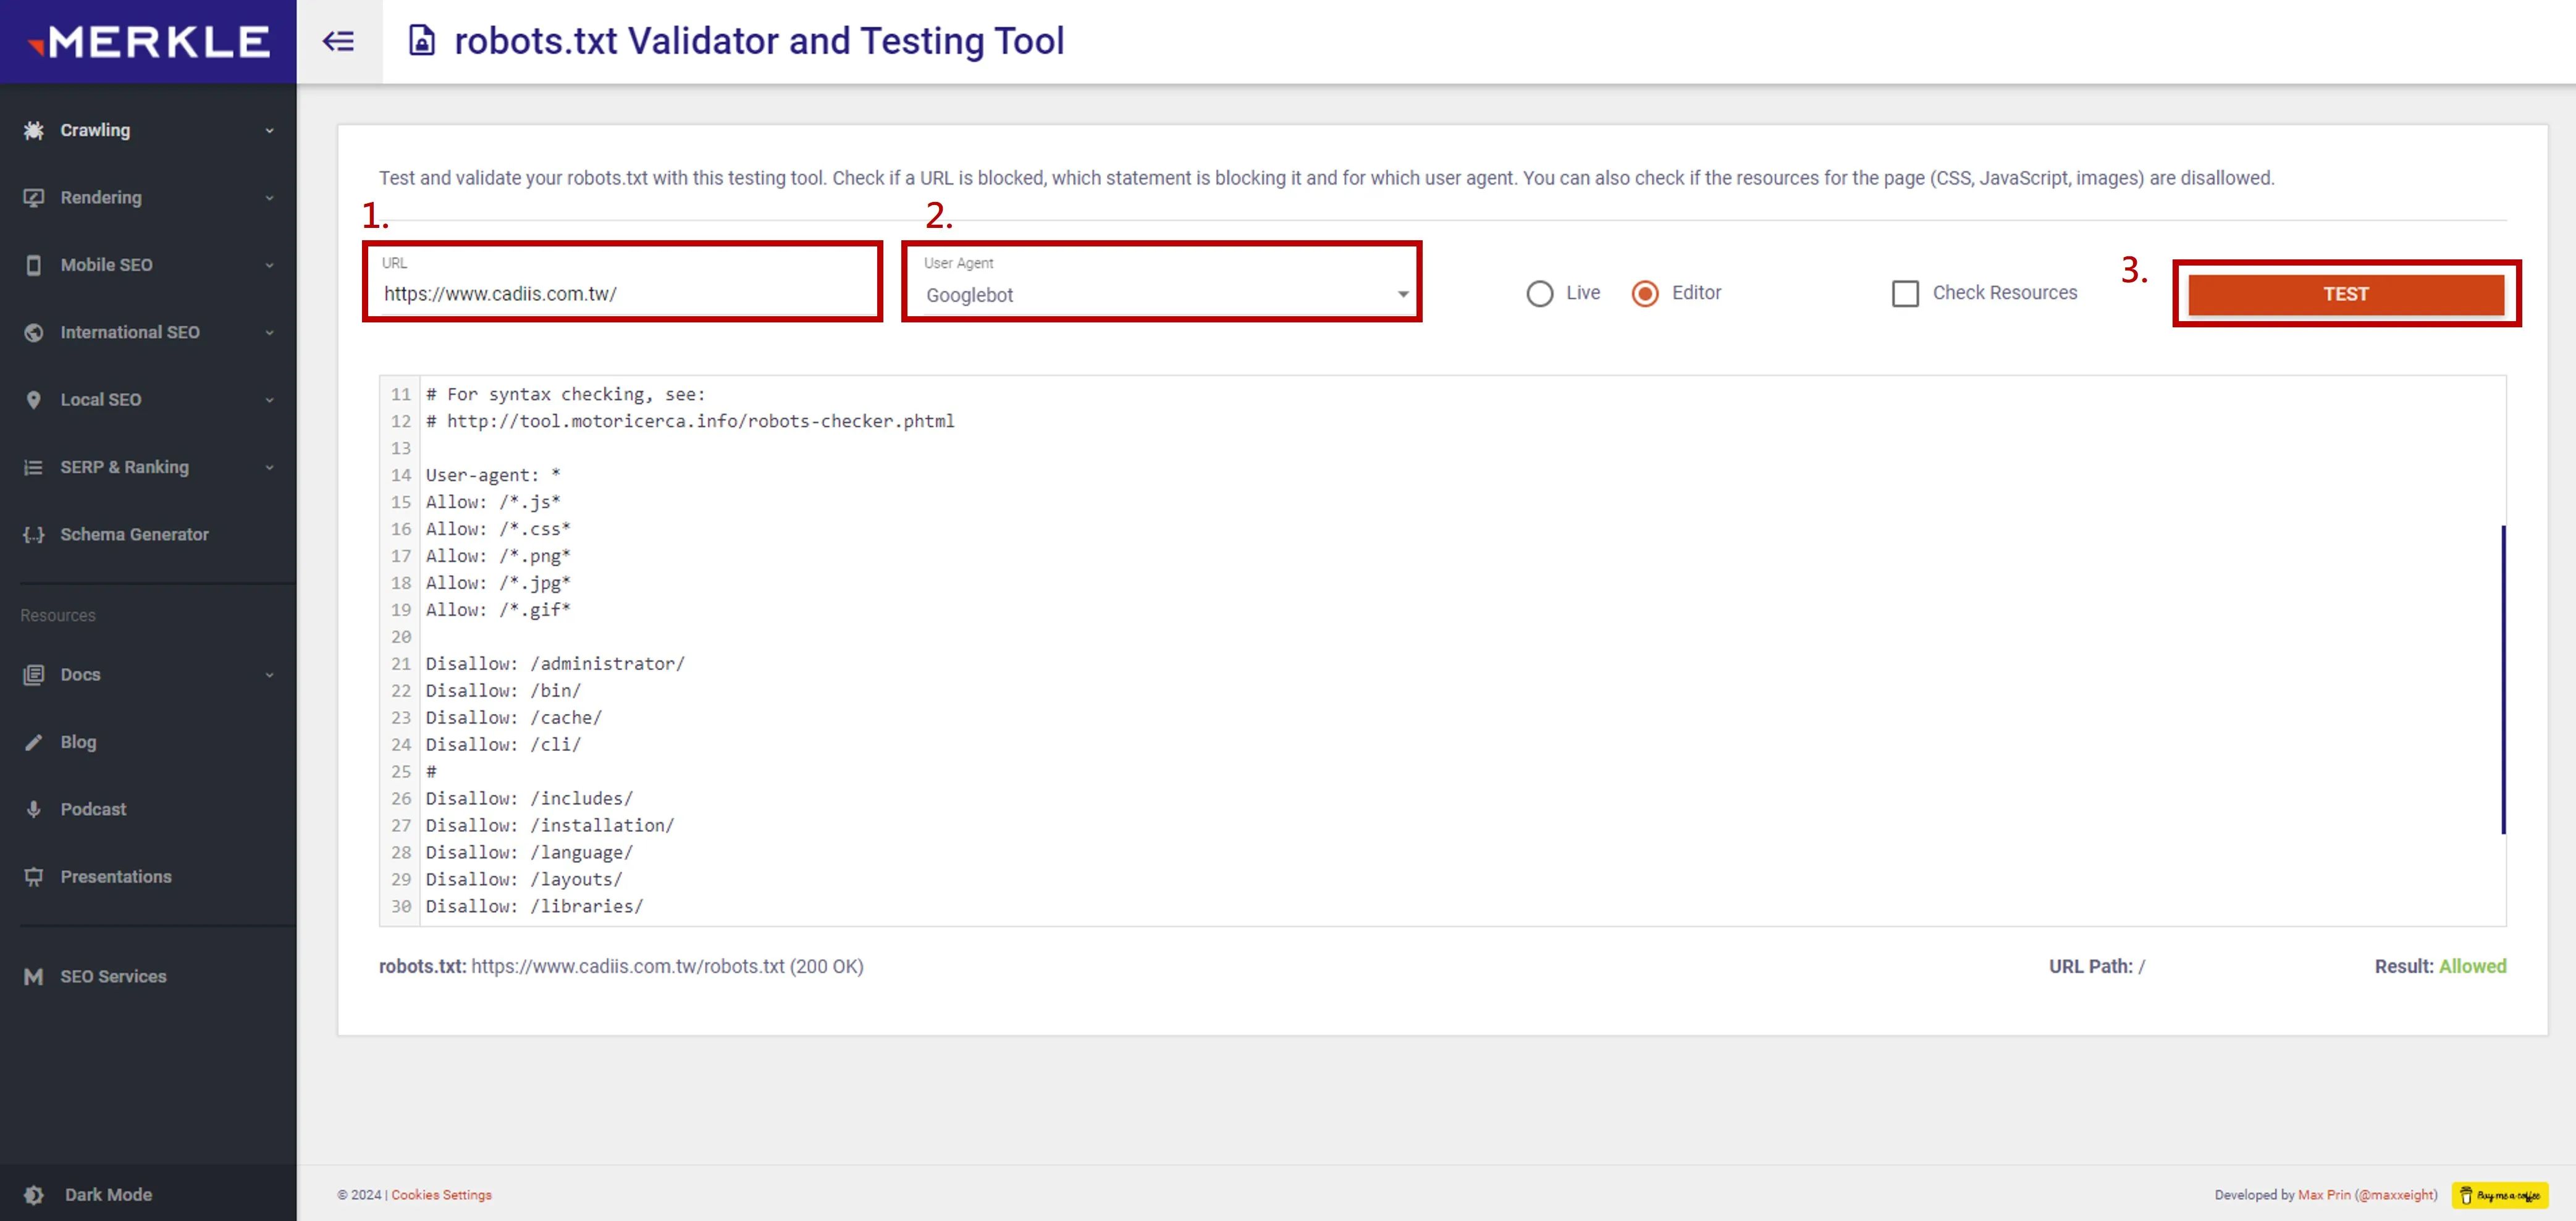Click editor line 'Disallow: /cache/'
Image resolution: width=2576 pixels, height=1221 pixels.
pyautogui.click(x=513, y=717)
